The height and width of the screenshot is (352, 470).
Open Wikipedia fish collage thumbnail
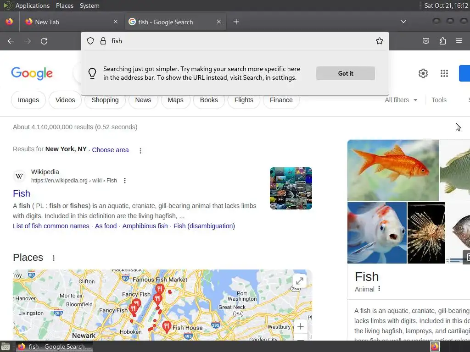pyautogui.click(x=291, y=188)
